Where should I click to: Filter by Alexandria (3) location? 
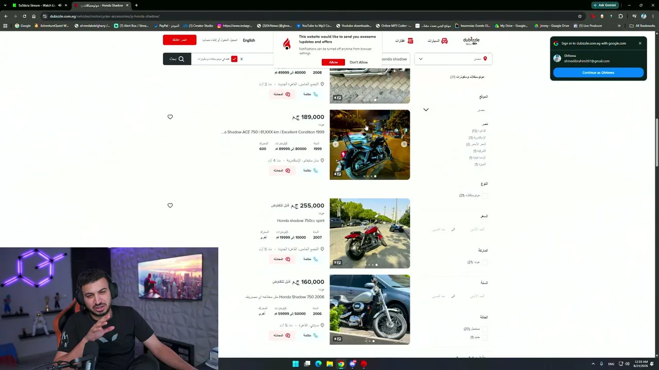click(x=477, y=138)
